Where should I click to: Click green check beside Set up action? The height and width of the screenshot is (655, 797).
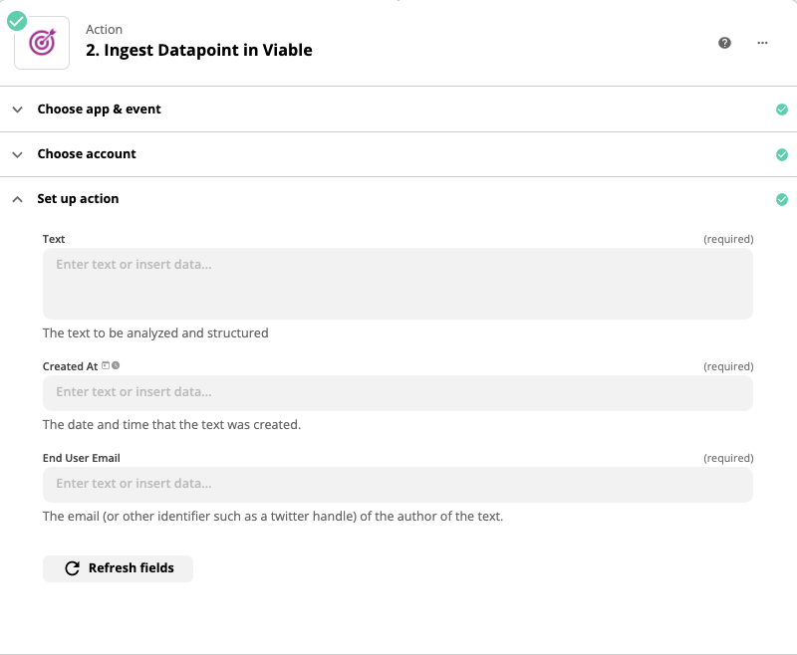point(782,199)
